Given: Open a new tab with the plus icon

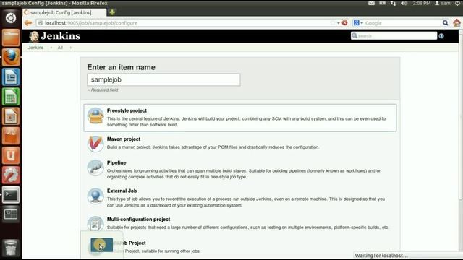Looking at the screenshot, I should click(x=112, y=12).
